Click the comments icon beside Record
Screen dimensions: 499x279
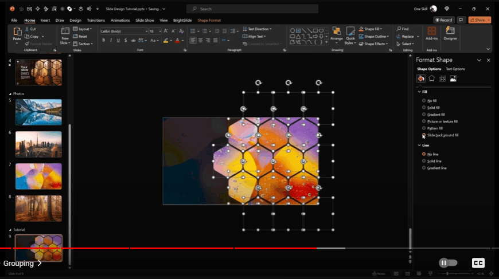tap(461, 20)
